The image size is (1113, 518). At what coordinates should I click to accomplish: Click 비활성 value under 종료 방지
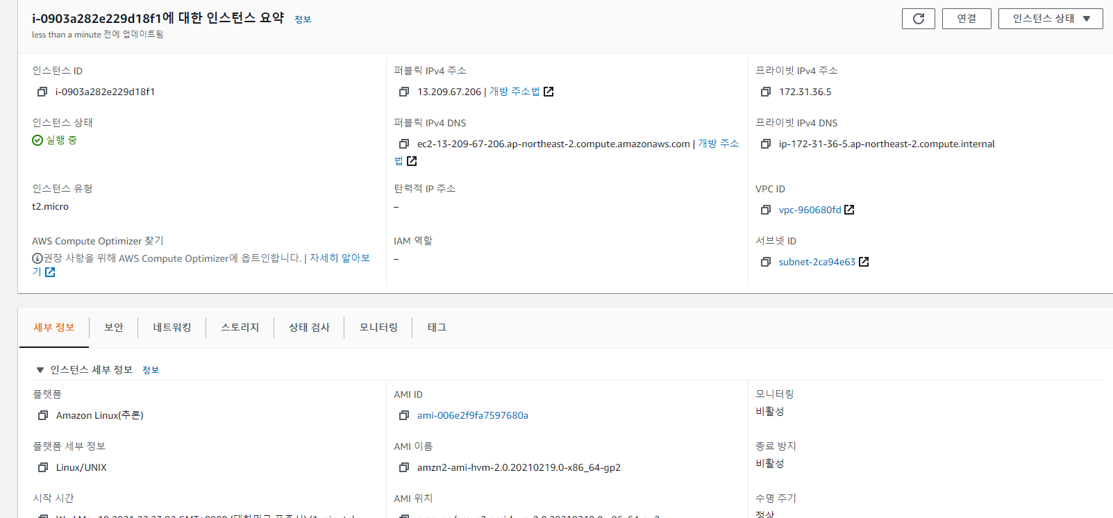(770, 463)
